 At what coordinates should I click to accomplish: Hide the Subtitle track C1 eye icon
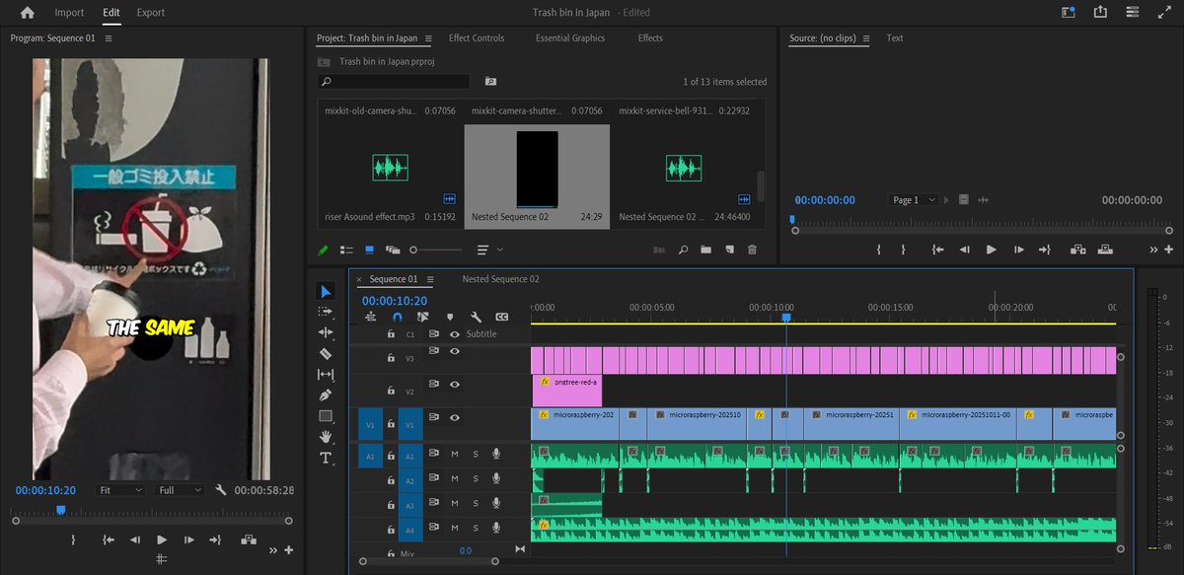(455, 333)
